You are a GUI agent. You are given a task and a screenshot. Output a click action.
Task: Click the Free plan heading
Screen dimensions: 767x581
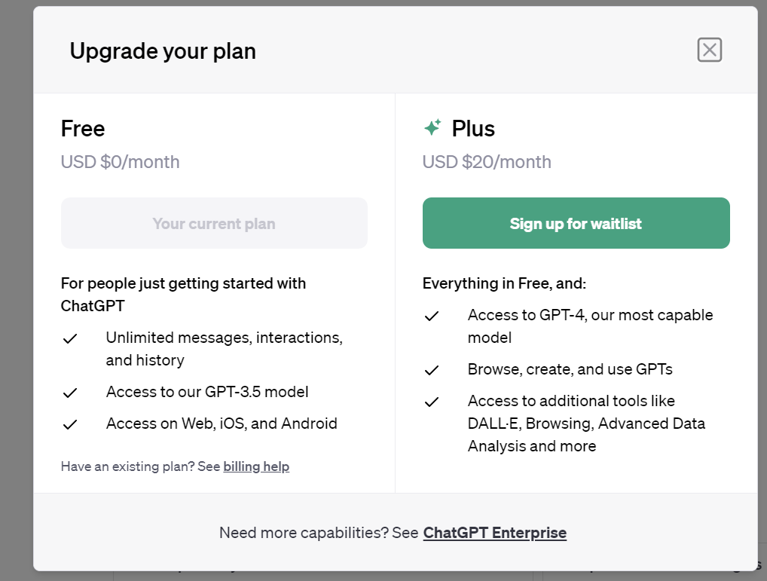[83, 129]
